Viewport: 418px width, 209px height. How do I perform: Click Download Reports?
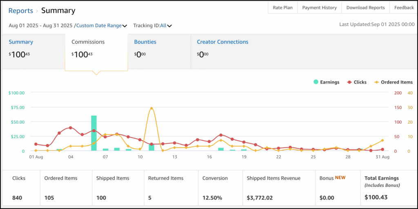pos(365,8)
